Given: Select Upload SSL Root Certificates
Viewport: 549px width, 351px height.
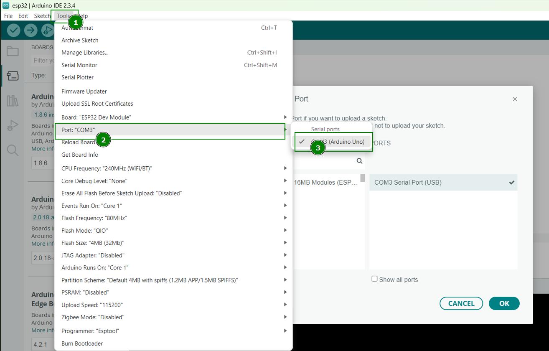Looking at the screenshot, I should tap(173, 104).
